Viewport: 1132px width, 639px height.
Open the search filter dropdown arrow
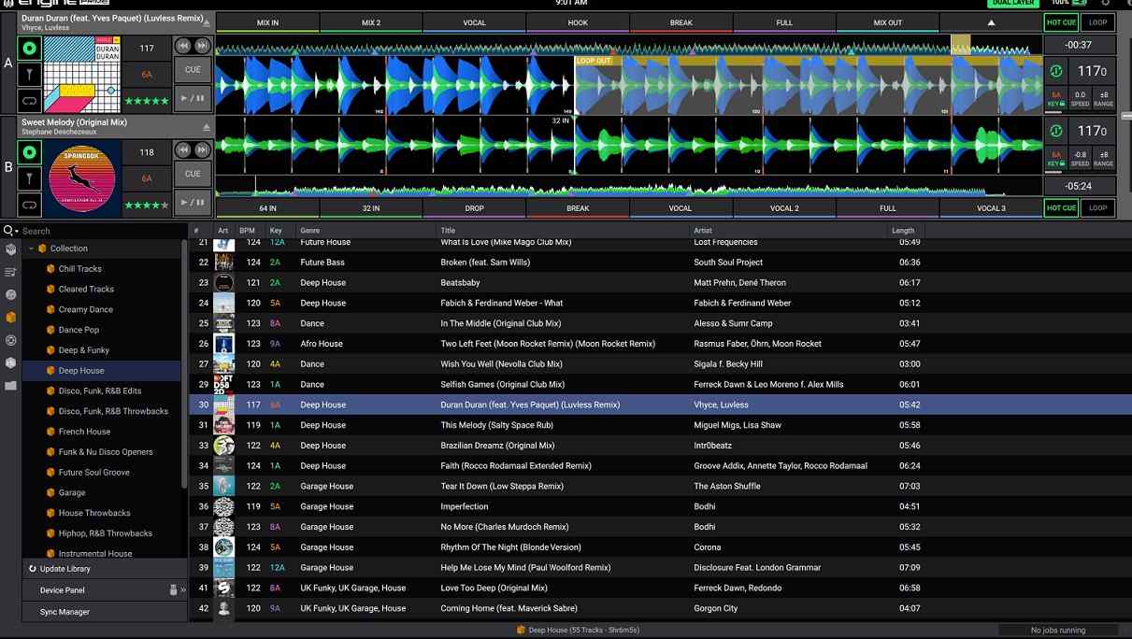pyautogui.click(x=17, y=231)
